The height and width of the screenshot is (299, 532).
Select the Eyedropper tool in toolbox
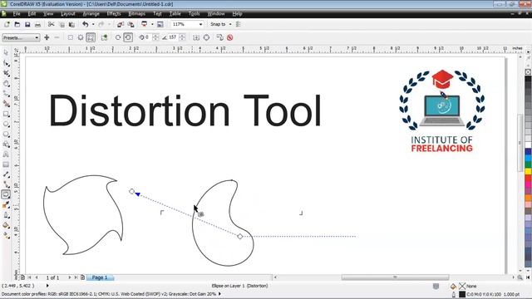(x=6, y=205)
